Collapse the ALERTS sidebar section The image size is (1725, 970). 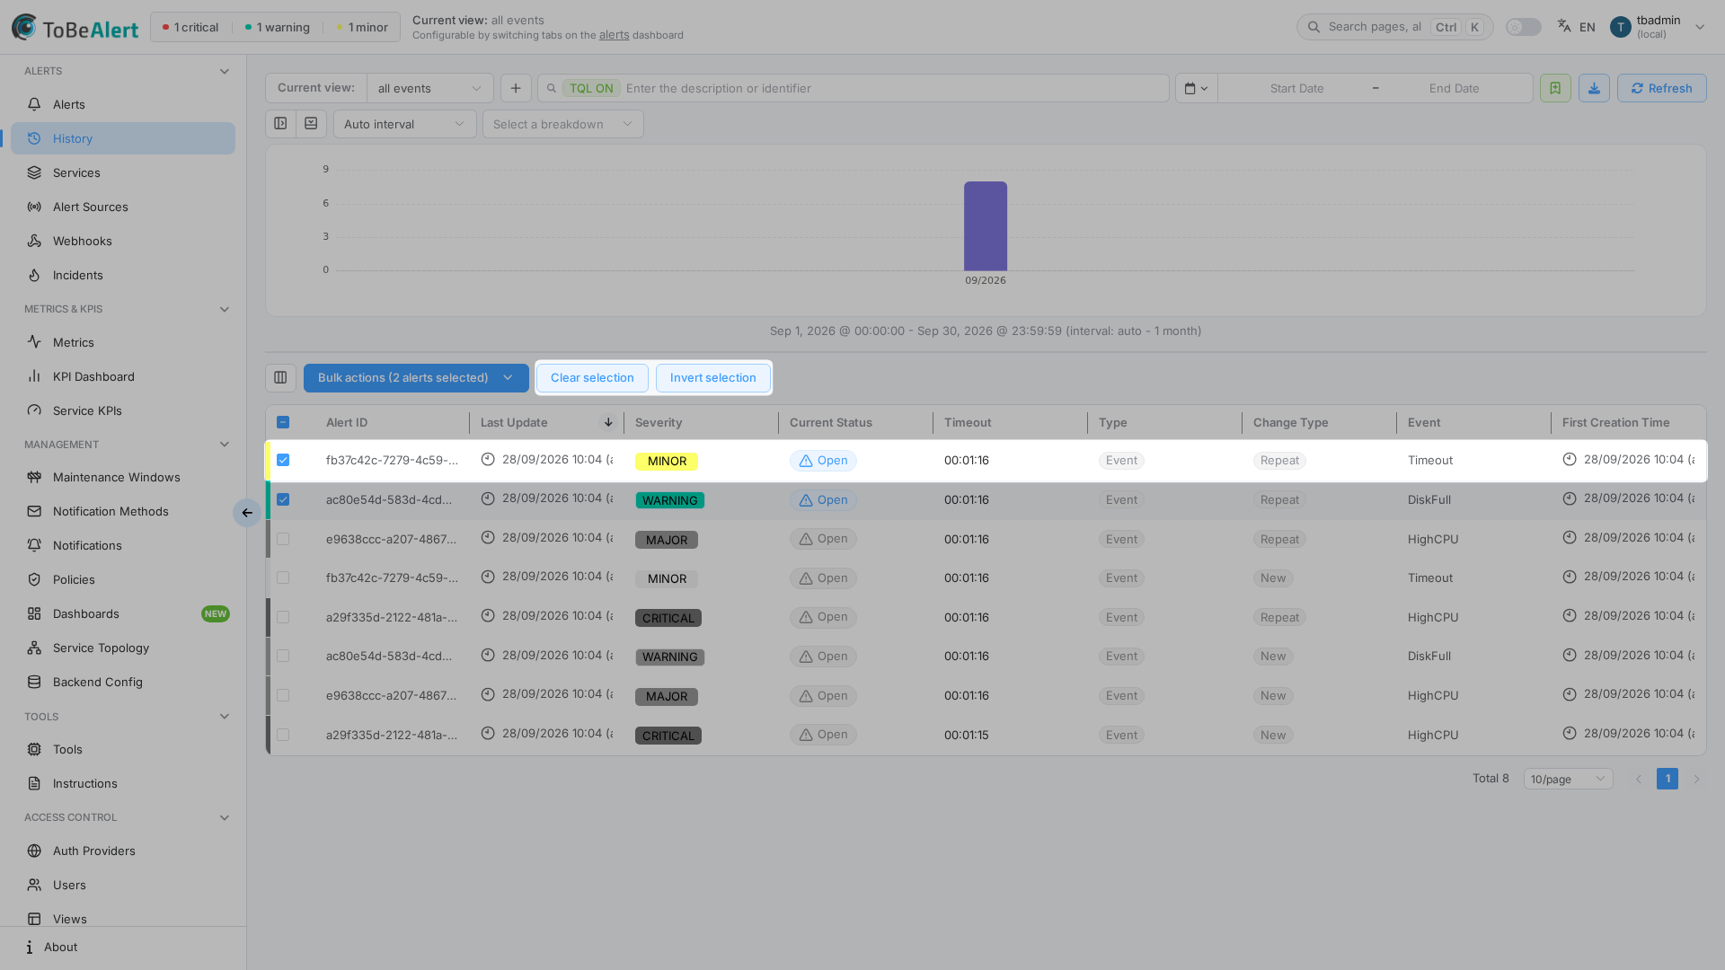click(225, 71)
